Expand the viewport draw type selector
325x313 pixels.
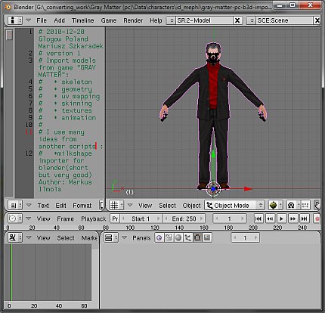tap(275, 206)
